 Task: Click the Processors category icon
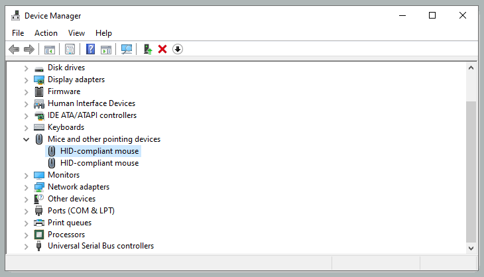pyautogui.click(x=39, y=235)
